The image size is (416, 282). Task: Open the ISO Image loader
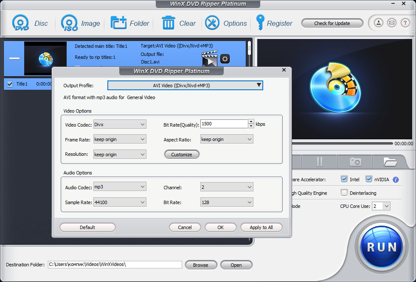(69, 23)
